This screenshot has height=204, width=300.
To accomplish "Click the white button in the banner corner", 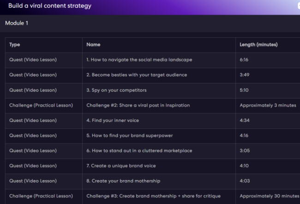I will tap(298, 6).
